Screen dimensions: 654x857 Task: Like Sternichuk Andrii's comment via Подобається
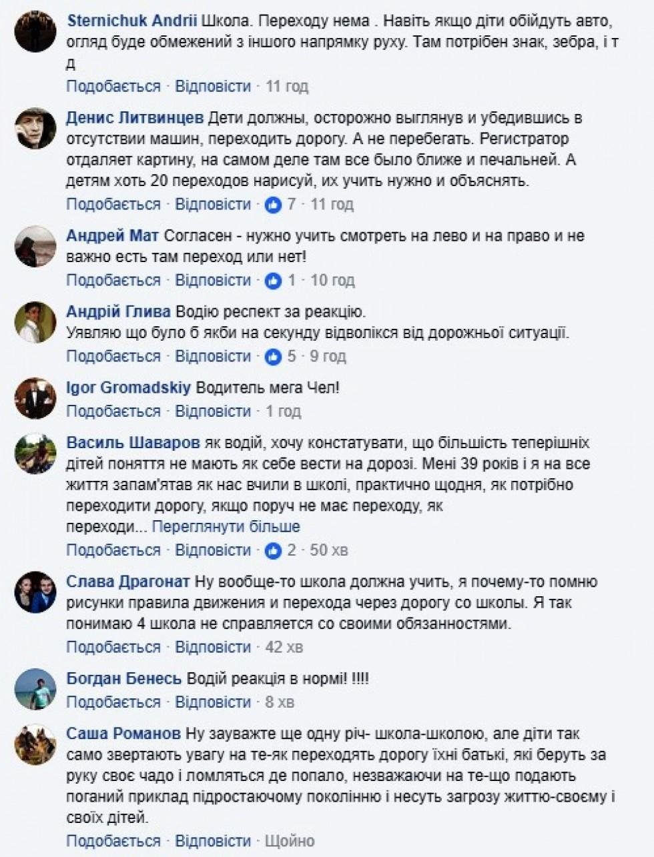(113, 86)
